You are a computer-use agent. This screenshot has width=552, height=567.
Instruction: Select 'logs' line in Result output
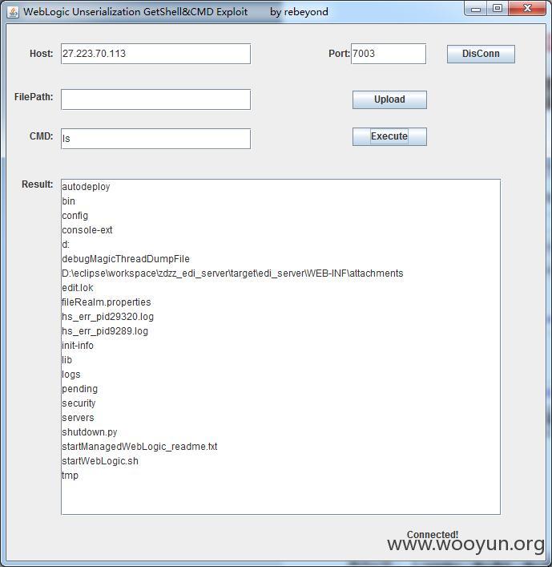pos(71,375)
